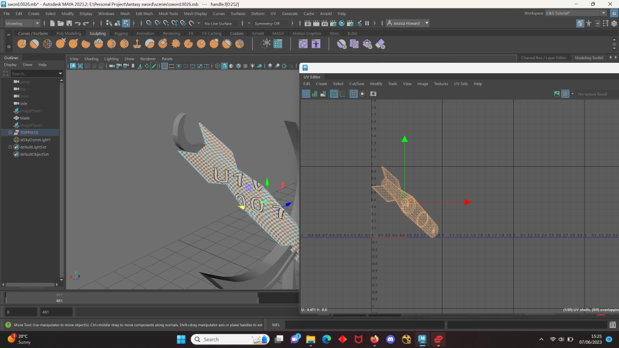Click UV Editor snapshot camera icon
Viewport: 619px width, 348px height.
pyautogui.click(x=373, y=94)
